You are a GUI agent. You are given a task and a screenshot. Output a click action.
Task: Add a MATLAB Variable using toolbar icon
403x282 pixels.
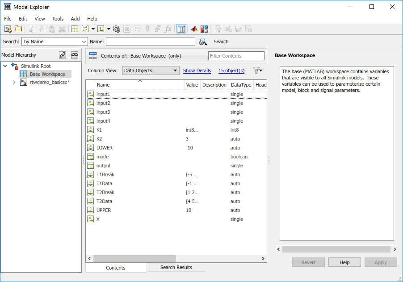click(75, 29)
